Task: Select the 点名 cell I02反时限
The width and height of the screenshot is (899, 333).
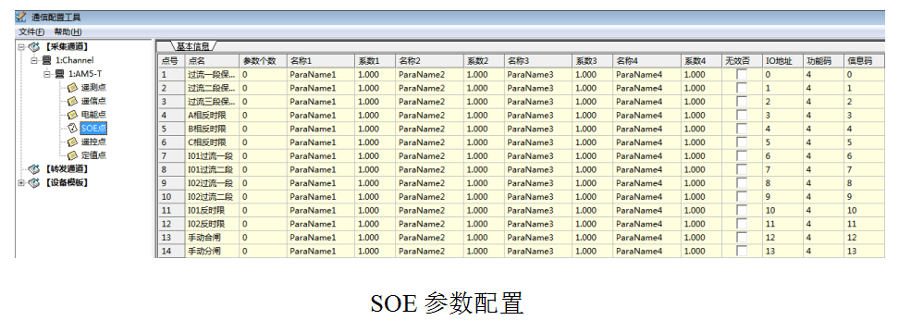Action: [x=212, y=224]
